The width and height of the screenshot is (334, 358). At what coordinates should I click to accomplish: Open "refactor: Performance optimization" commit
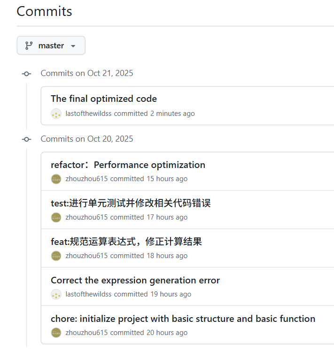pos(128,165)
